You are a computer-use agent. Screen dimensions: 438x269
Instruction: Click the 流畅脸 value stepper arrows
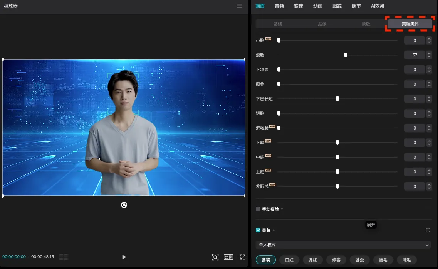(x=429, y=128)
